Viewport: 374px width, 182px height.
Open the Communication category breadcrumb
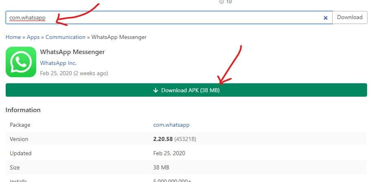[x=65, y=37]
